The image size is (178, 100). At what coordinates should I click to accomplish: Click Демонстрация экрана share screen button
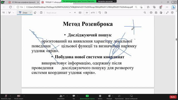pos(87,97)
